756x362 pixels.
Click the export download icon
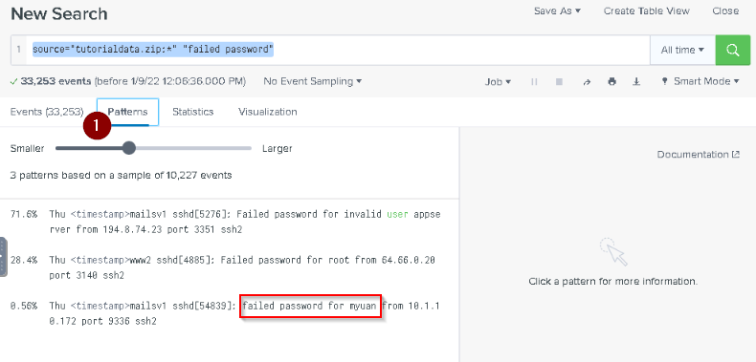636,82
